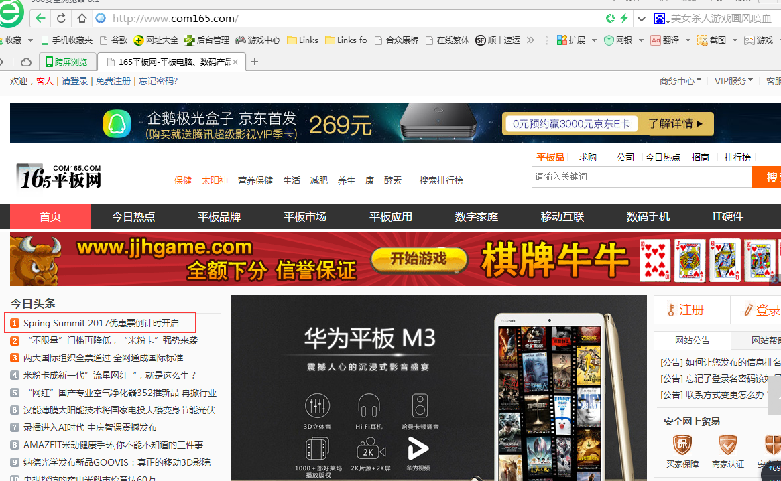781x481 pixels.
Task: Open the 今日热点 navigation menu item
Action: tap(133, 216)
